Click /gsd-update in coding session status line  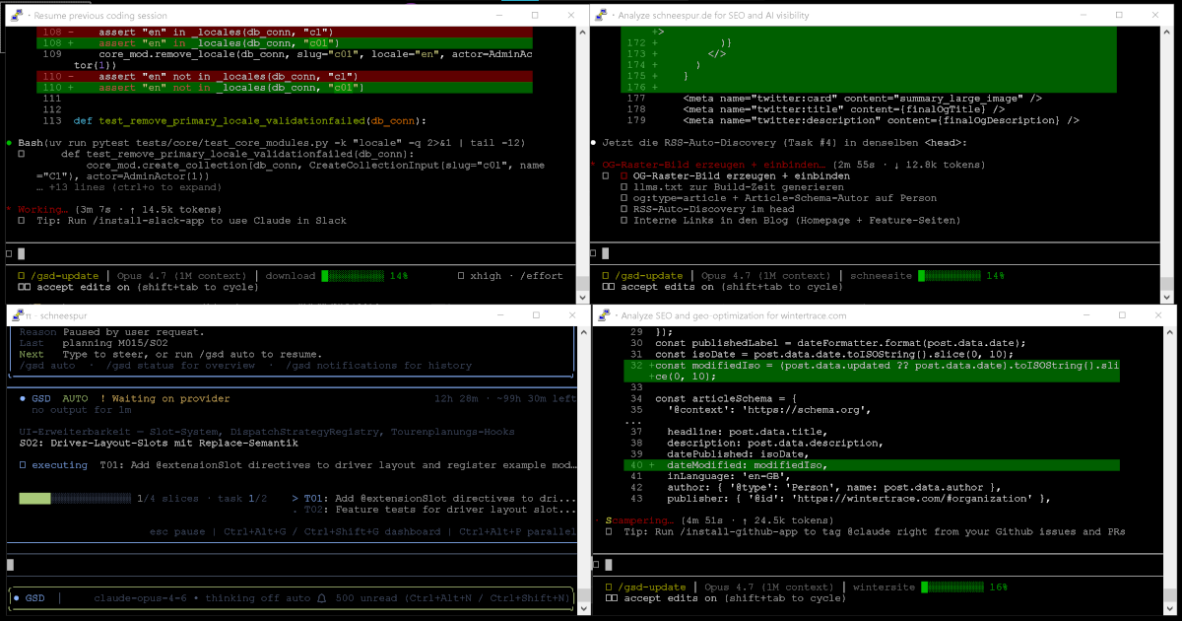coord(67,276)
